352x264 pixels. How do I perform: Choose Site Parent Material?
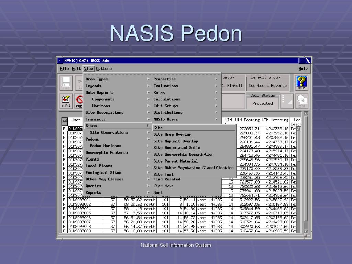coord(194,161)
